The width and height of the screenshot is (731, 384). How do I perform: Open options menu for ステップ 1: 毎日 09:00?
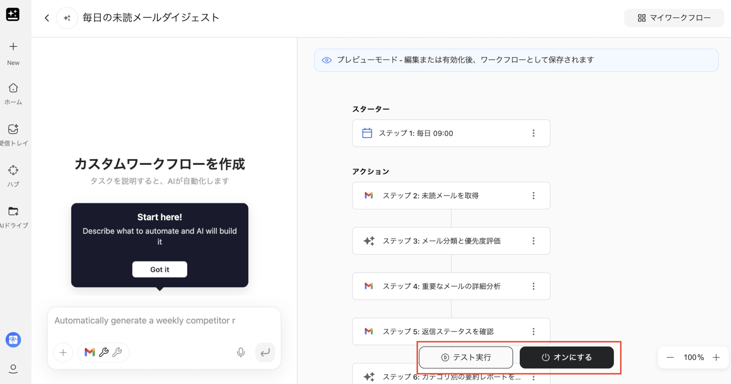533,133
